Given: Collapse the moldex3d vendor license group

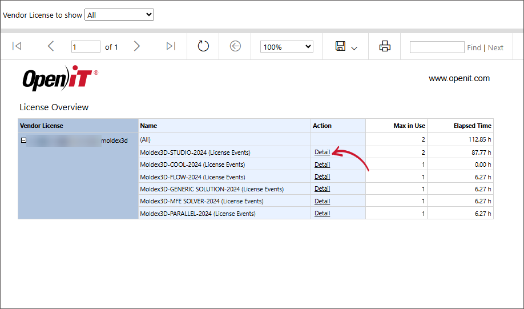Looking at the screenshot, I should 24,141.
